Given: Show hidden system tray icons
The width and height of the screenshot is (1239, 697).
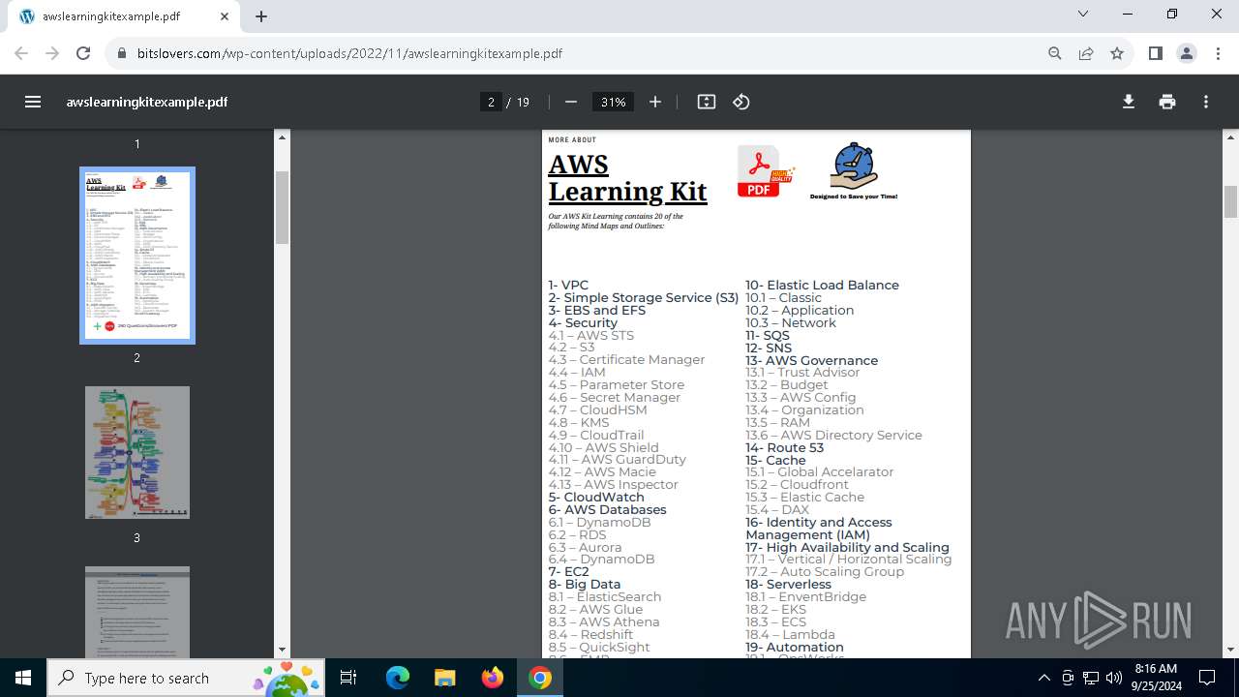Looking at the screenshot, I should pos(1043,678).
